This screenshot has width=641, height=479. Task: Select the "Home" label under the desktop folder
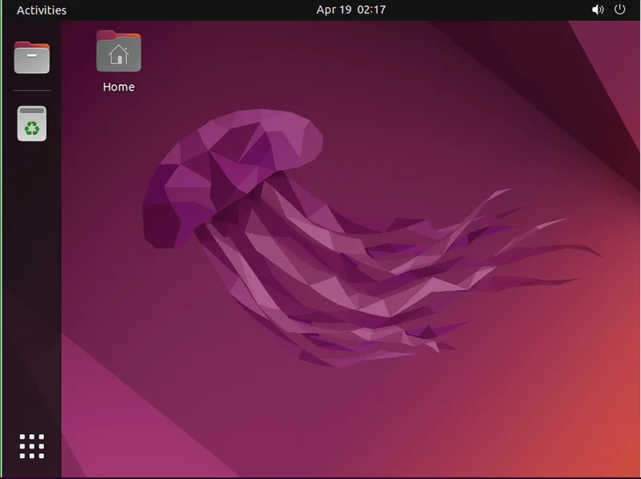[119, 87]
